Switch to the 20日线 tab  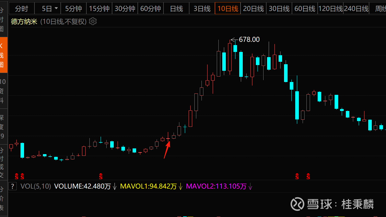[253, 8]
